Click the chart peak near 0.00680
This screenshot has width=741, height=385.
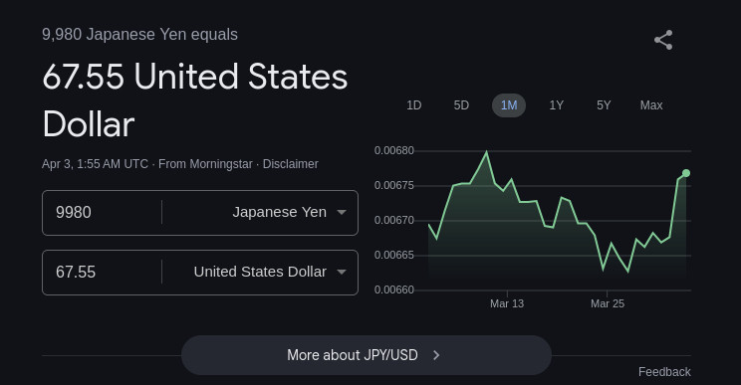[x=487, y=152]
